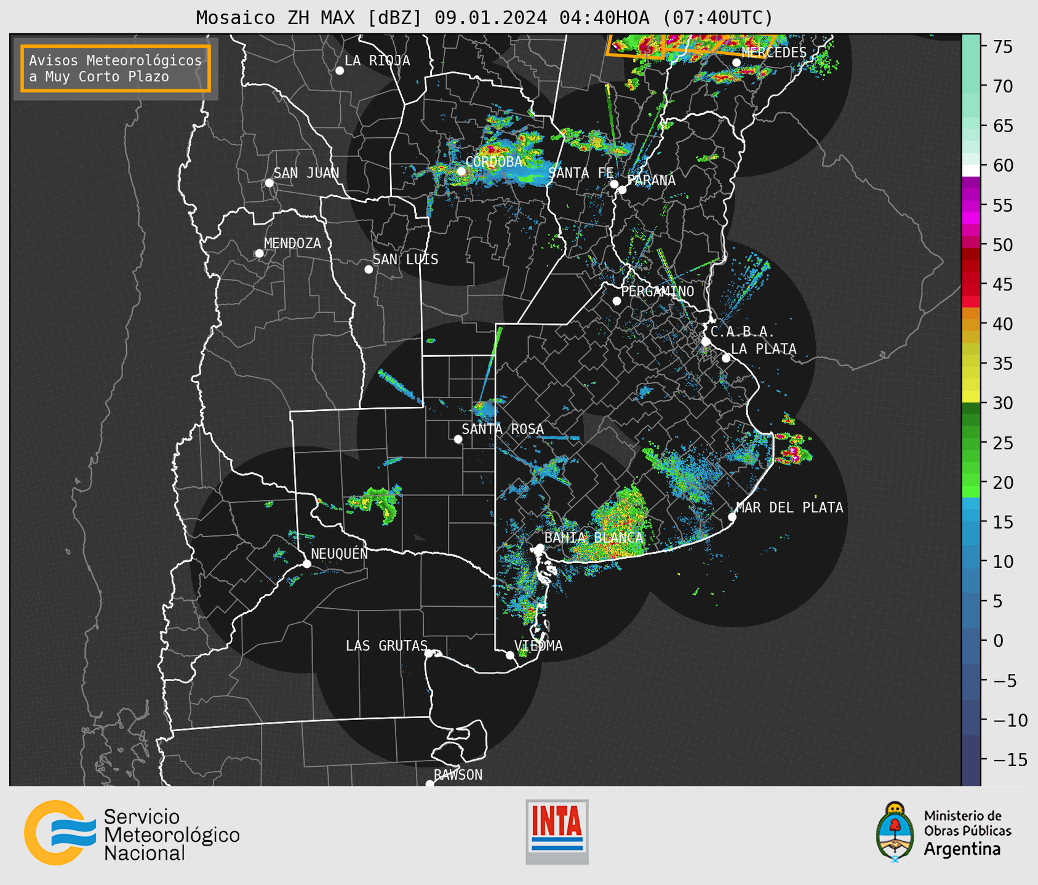The height and width of the screenshot is (885, 1038).
Task: Click the LA RIOJA city marker dot
Action: (340, 71)
